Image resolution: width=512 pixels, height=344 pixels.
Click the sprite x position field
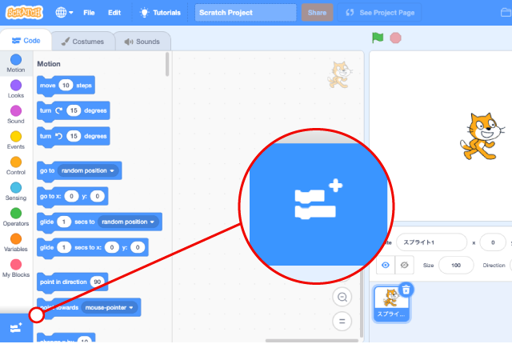(493, 242)
